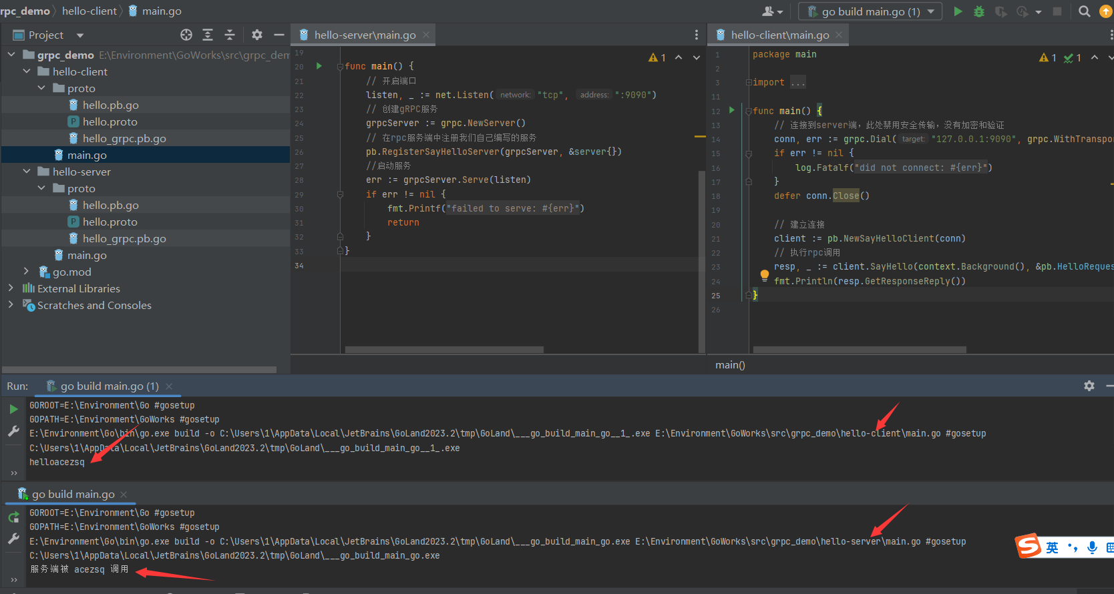Stop the running process in the toolbar
The height and width of the screenshot is (594, 1114).
click(1057, 11)
